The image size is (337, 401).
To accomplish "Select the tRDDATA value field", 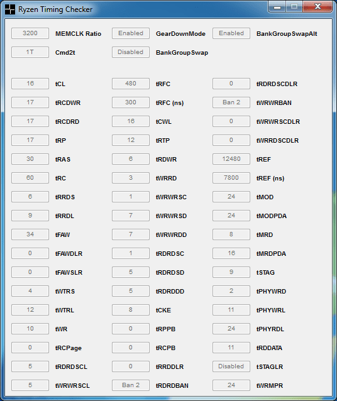I will click(x=231, y=348).
